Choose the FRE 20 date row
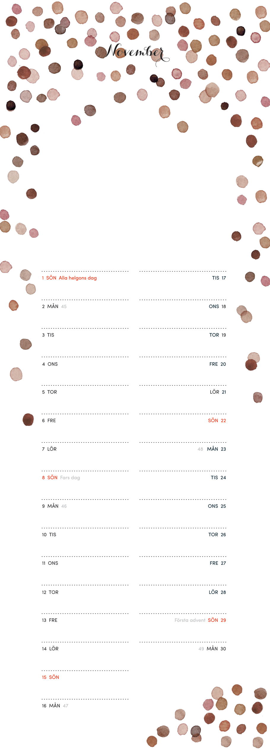 coord(217,364)
